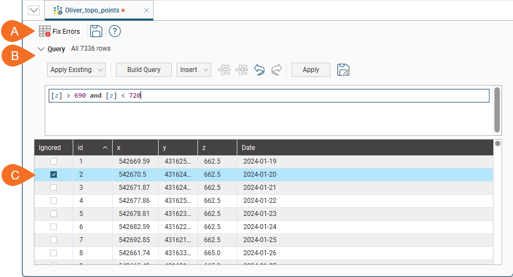513x277 pixels.
Task: Click the Undo arrow in query toolbar
Action: [x=259, y=70]
